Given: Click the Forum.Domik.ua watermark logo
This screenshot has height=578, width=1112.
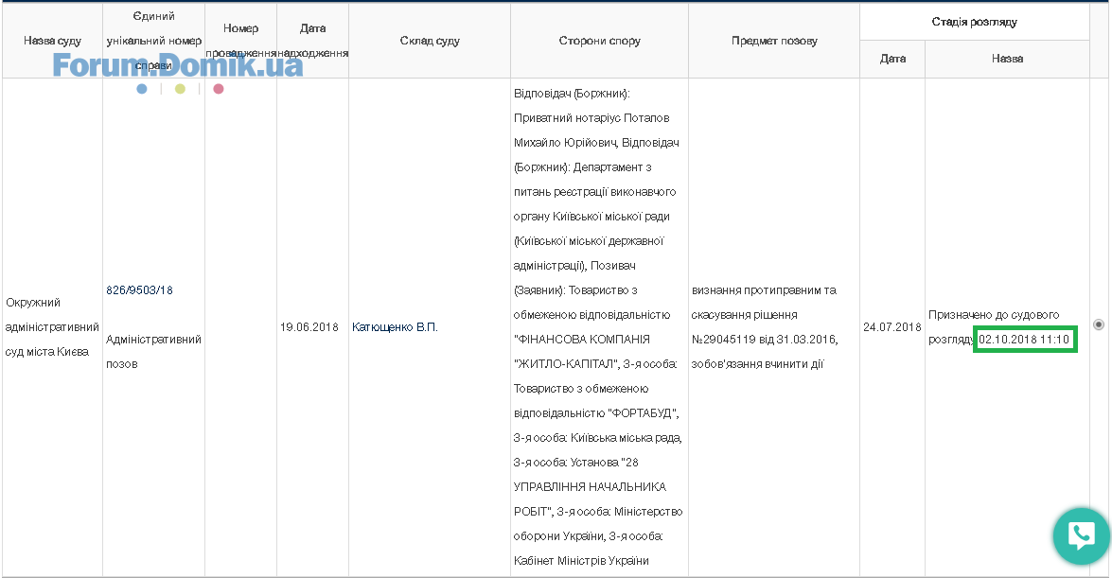Looking at the screenshot, I should tap(178, 65).
